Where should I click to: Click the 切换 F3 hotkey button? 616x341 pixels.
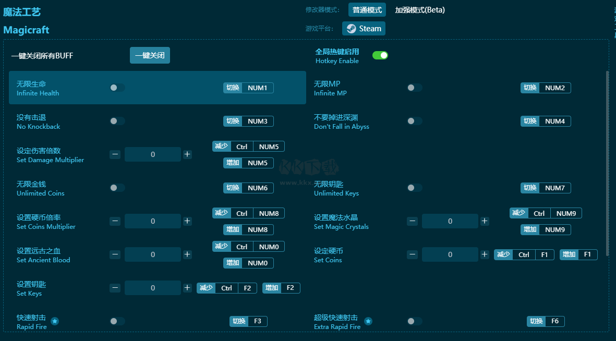(x=248, y=321)
